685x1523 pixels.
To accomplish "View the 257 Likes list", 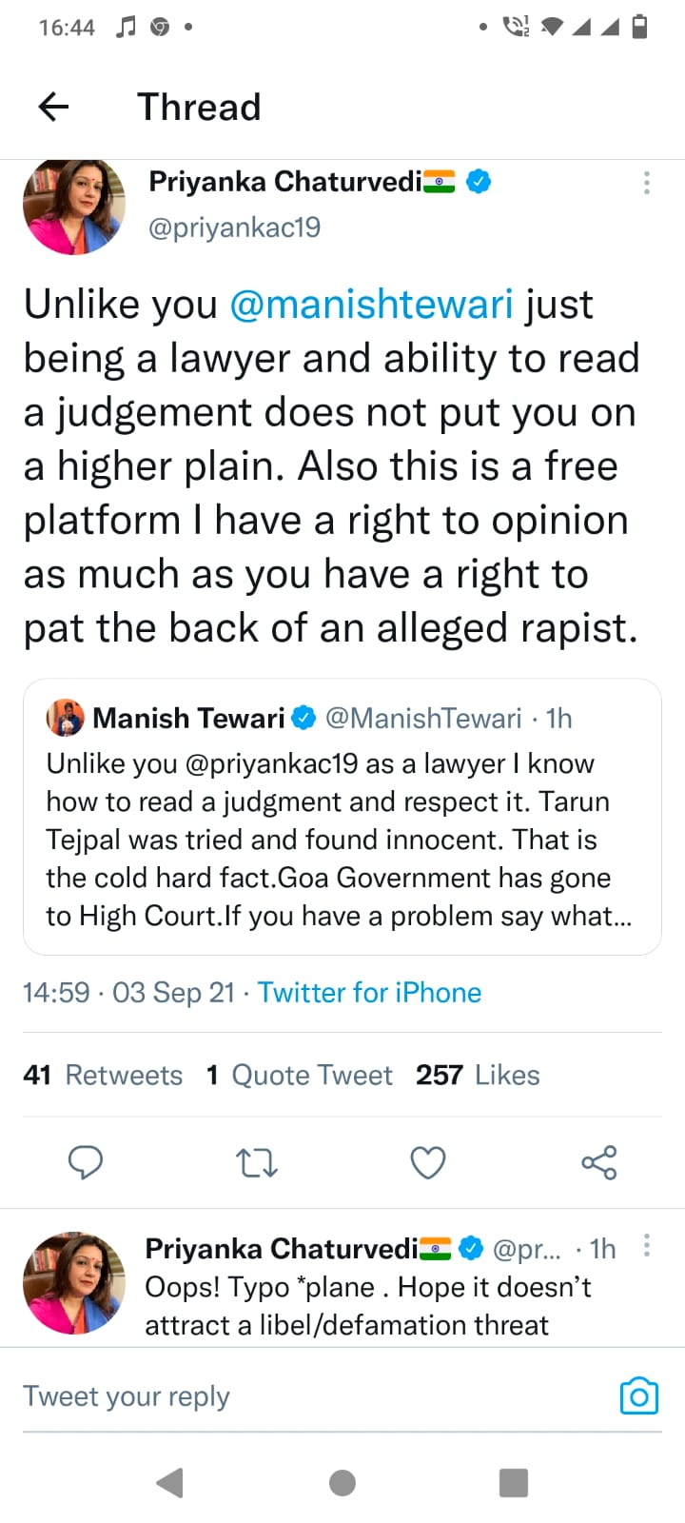I will coord(478,1075).
